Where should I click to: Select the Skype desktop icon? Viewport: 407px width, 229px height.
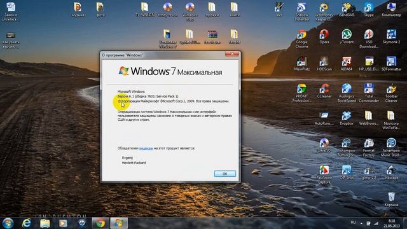[369, 10]
